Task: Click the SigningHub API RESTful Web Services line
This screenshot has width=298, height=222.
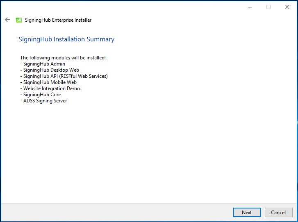Action: click(64, 76)
